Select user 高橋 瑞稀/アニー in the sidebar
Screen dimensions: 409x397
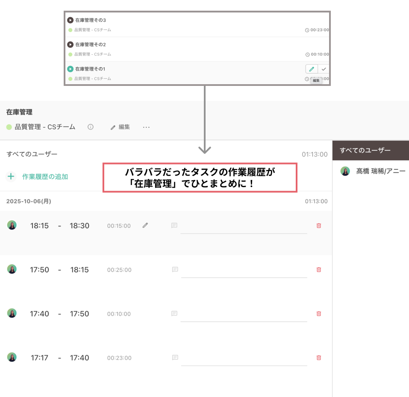[x=380, y=171]
